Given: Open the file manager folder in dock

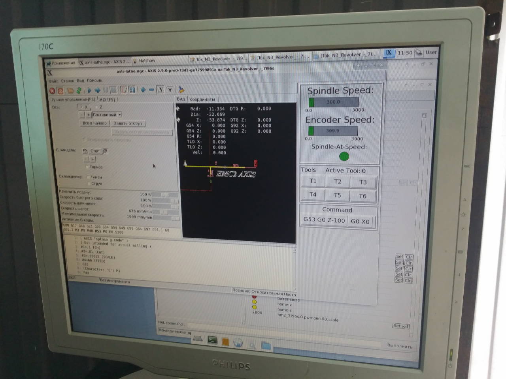Looking at the screenshot, I should (x=266, y=346).
